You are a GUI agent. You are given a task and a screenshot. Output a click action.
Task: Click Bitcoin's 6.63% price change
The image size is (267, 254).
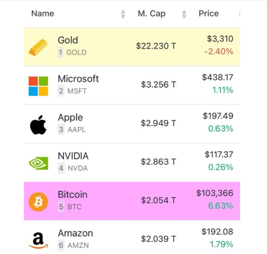[220, 206]
